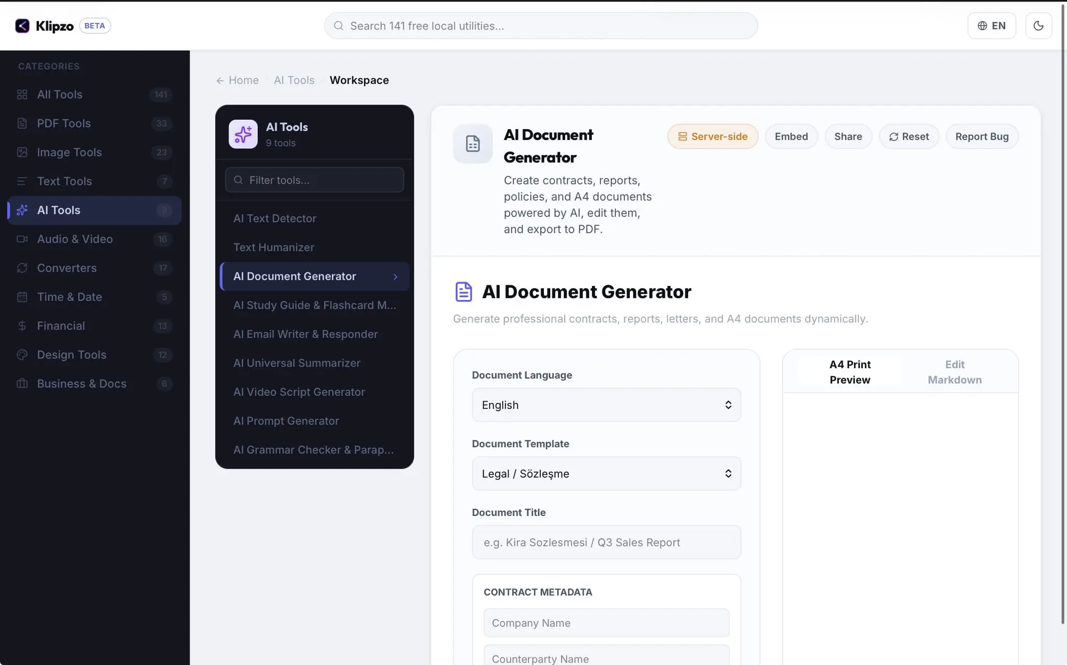Open AI Email Writer & Responder tool
1067x665 pixels.
tap(315, 334)
